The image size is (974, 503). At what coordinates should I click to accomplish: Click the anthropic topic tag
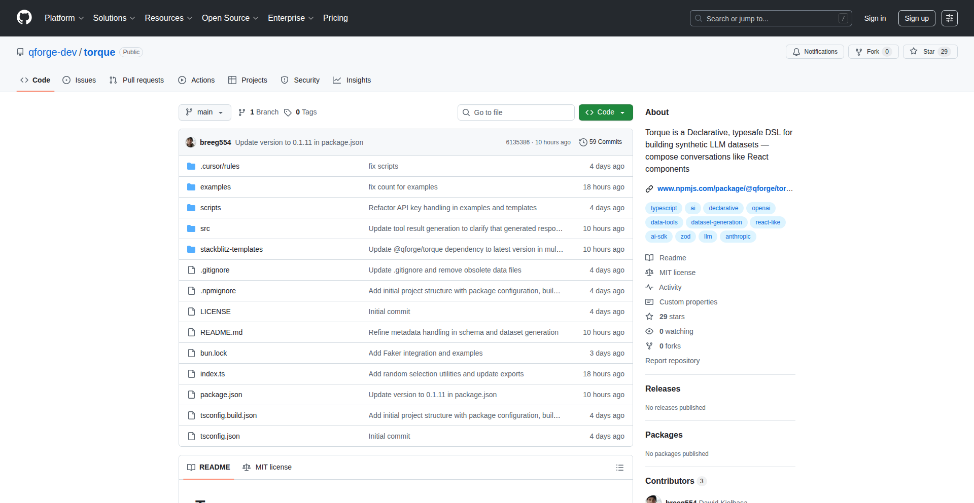coord(738,237)
